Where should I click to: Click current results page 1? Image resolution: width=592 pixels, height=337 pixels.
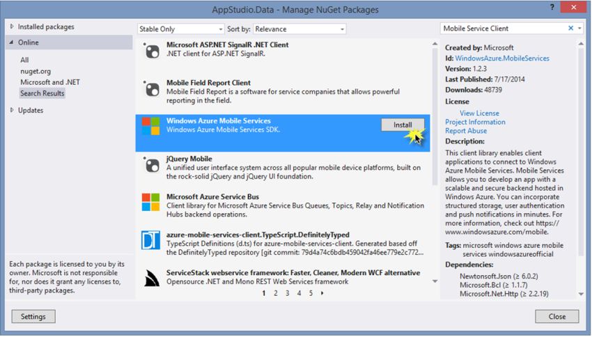[264, 293]
